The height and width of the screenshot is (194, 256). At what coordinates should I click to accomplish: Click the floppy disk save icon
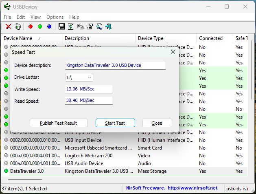click(61, 26)
